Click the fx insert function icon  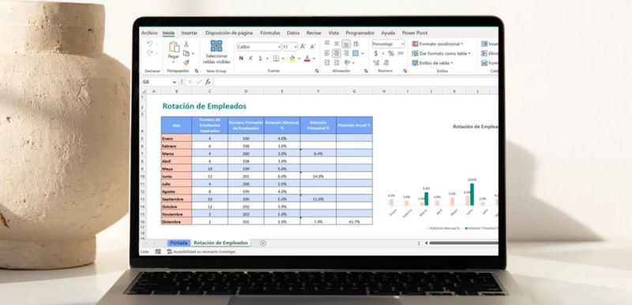point(208,82)
